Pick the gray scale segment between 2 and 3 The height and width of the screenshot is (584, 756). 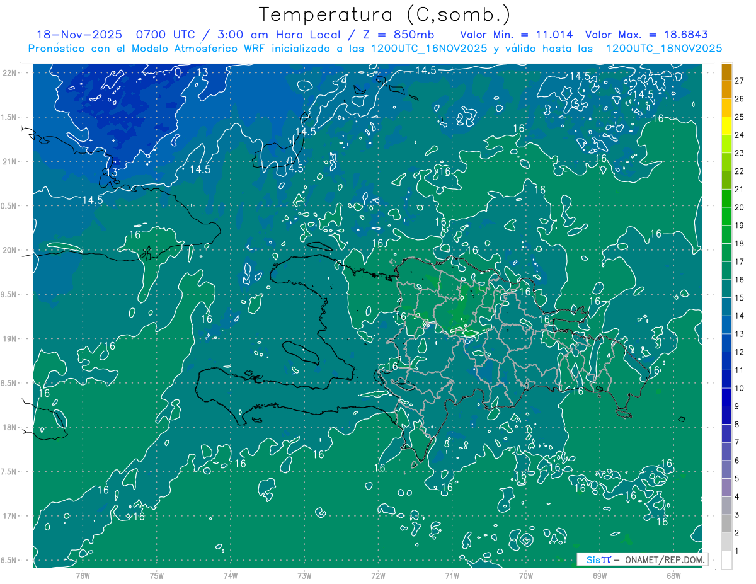pyautogui.click(x=726, y=524)
